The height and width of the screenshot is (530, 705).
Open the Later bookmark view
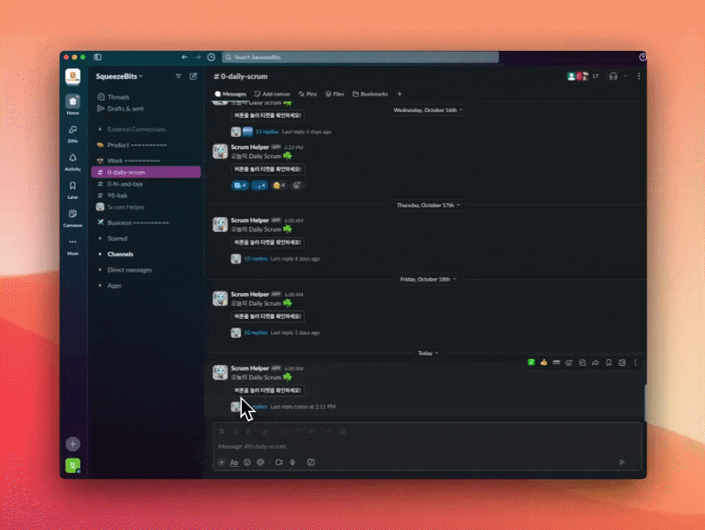tap(72, 187)
